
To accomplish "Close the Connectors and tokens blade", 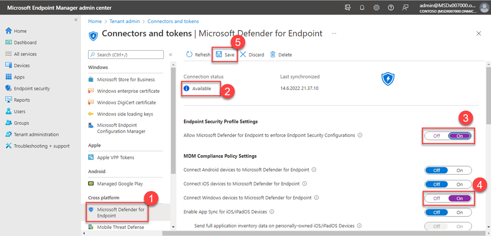I will [x=478, y=34].
